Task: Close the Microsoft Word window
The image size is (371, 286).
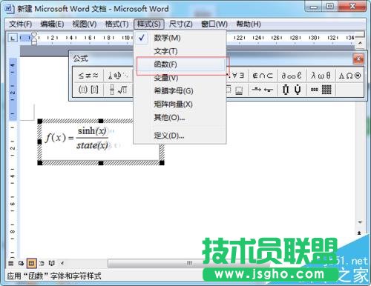Action: (352, 7)
